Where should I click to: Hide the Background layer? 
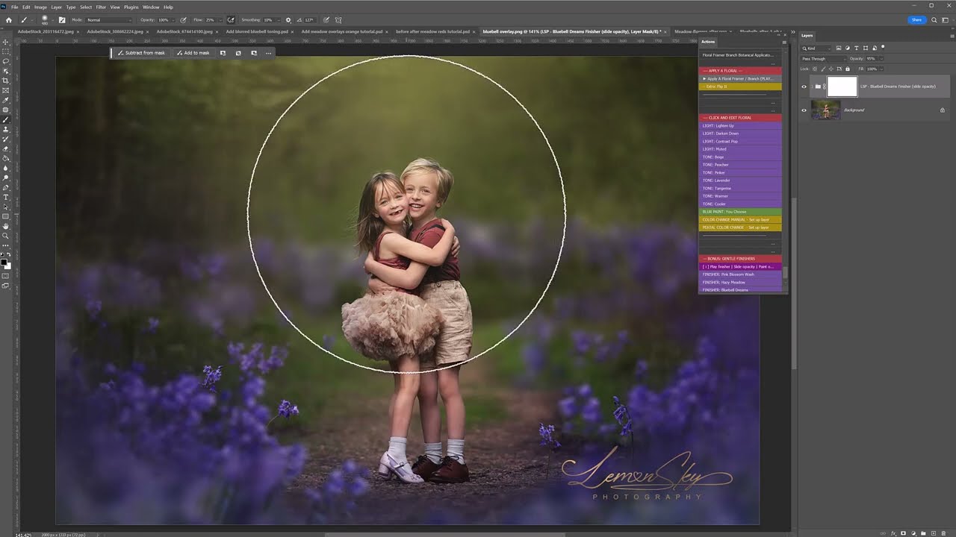(804, 110)
